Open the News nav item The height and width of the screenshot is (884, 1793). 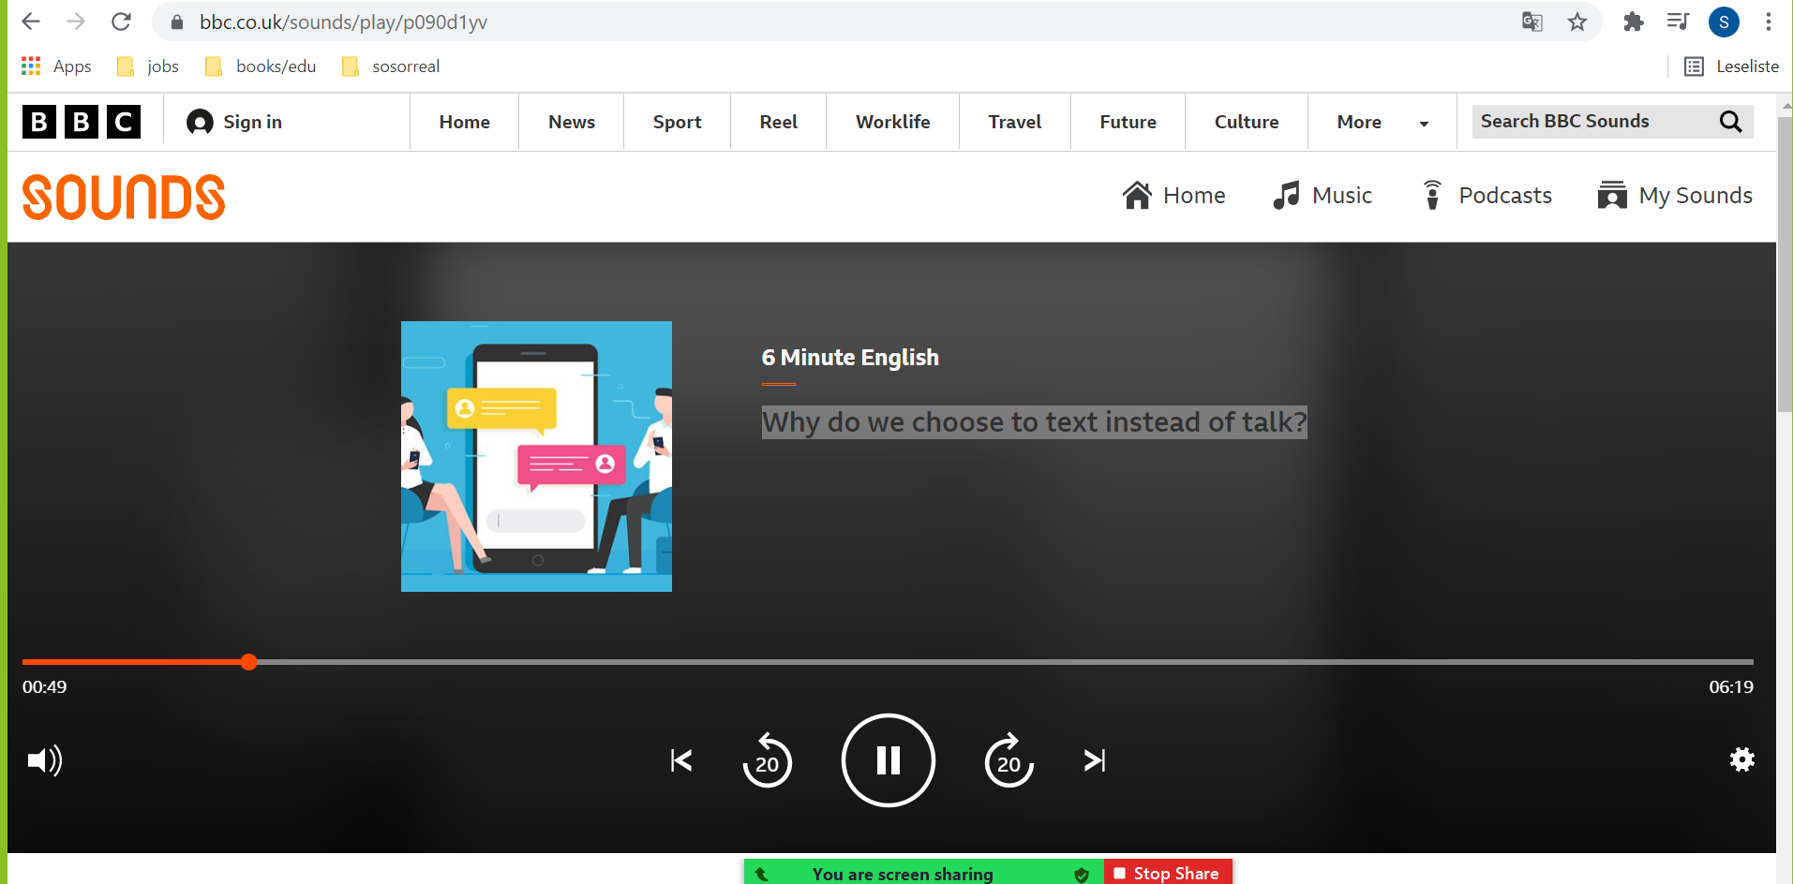(572, 122)
